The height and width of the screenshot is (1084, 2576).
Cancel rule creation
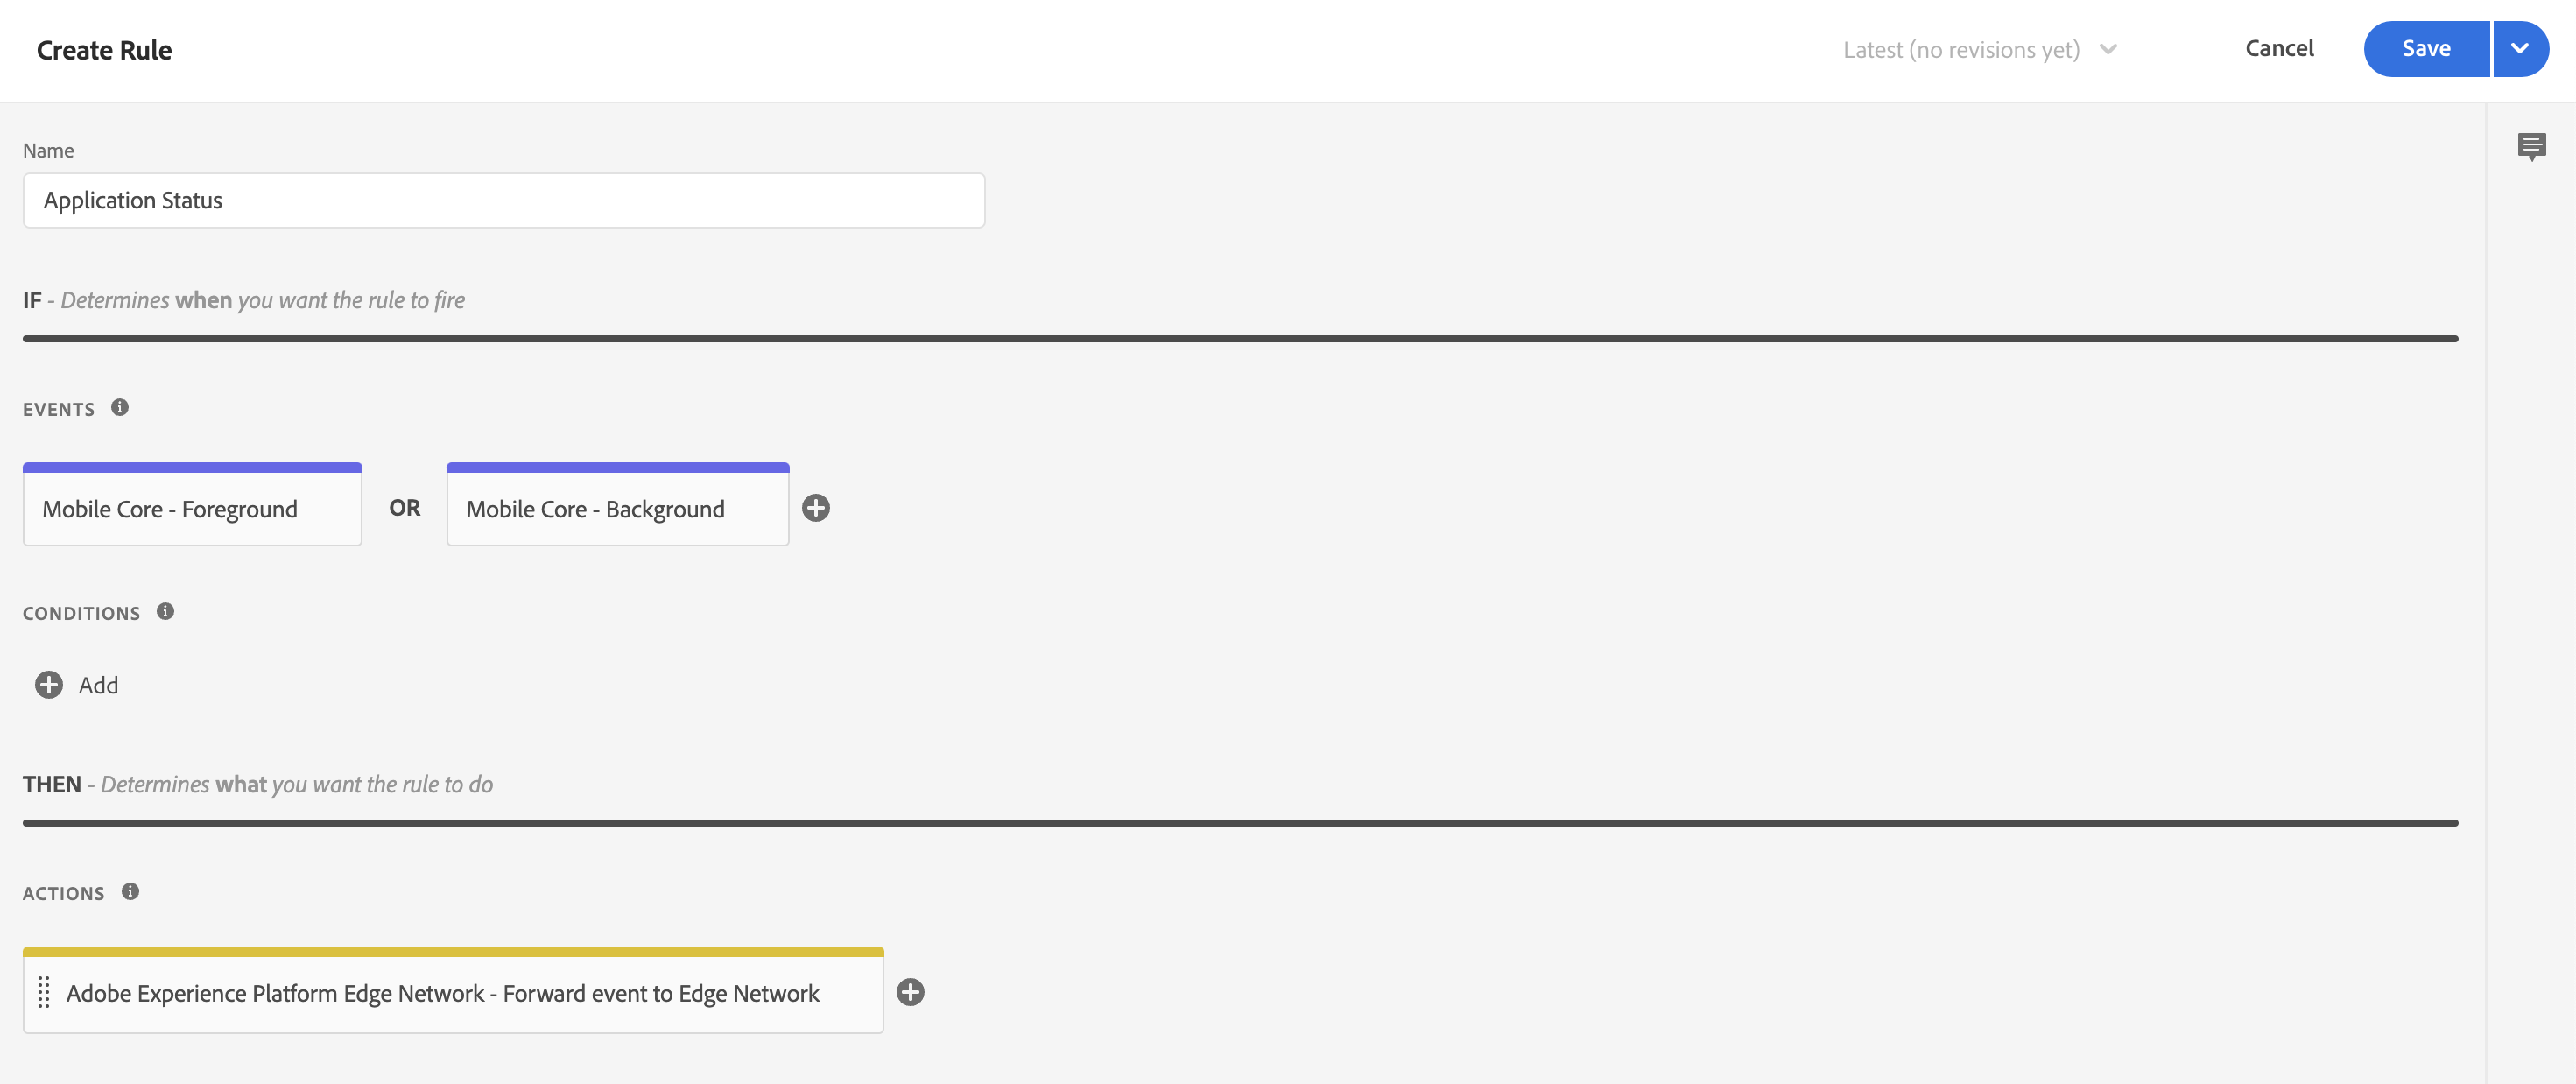[2279, 48]
